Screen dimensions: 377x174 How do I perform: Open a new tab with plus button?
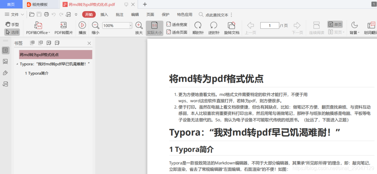(145, 4)
